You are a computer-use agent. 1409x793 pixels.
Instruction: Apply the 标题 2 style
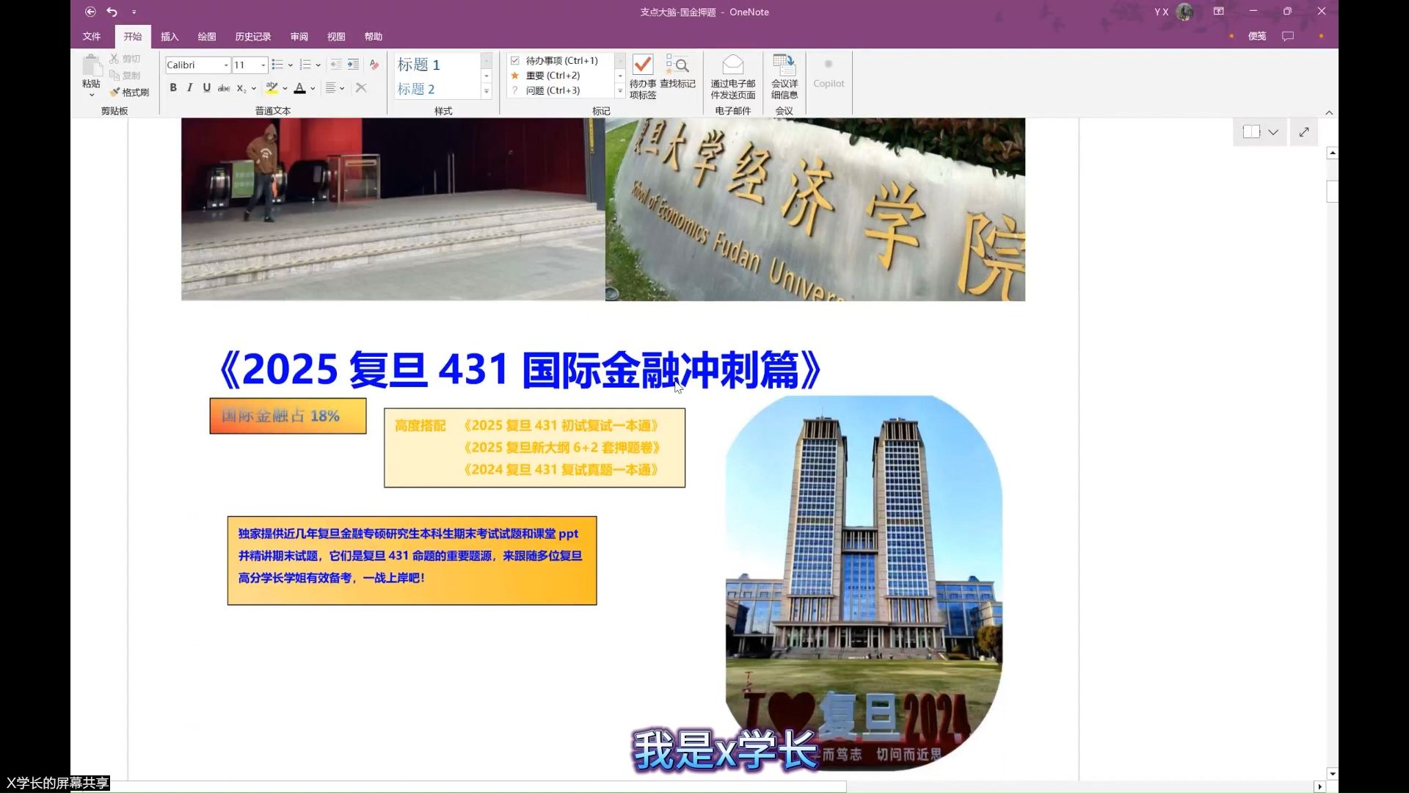click(437, 89)
